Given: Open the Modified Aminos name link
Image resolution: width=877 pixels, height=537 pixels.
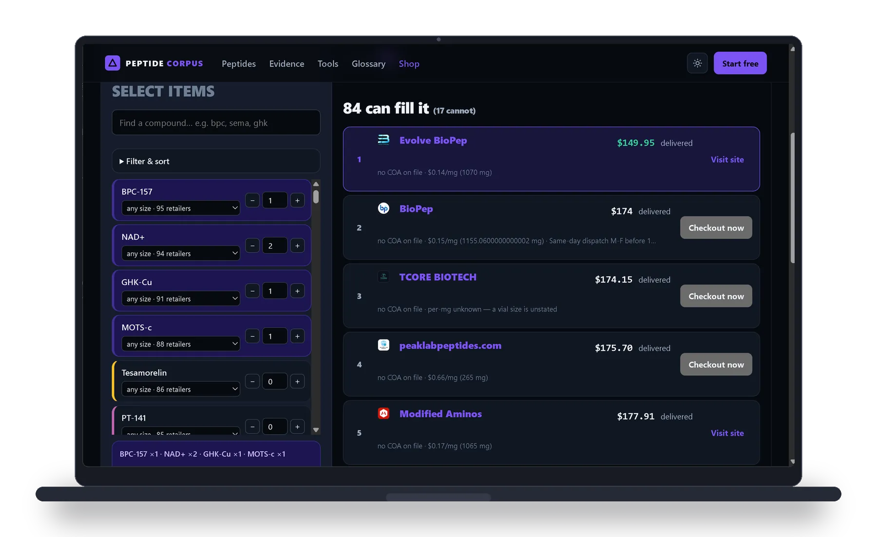Looking at the screenshot, I should 440,414.
